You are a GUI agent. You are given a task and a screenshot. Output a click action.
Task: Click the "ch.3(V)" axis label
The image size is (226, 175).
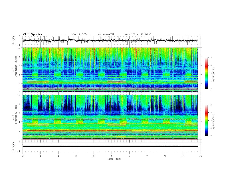14,147
